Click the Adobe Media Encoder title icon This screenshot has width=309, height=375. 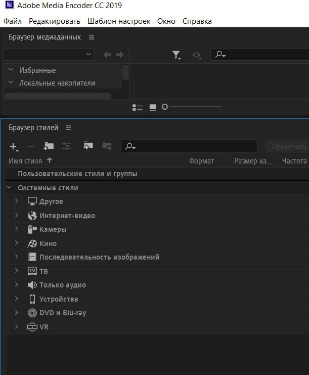(9, 5)
